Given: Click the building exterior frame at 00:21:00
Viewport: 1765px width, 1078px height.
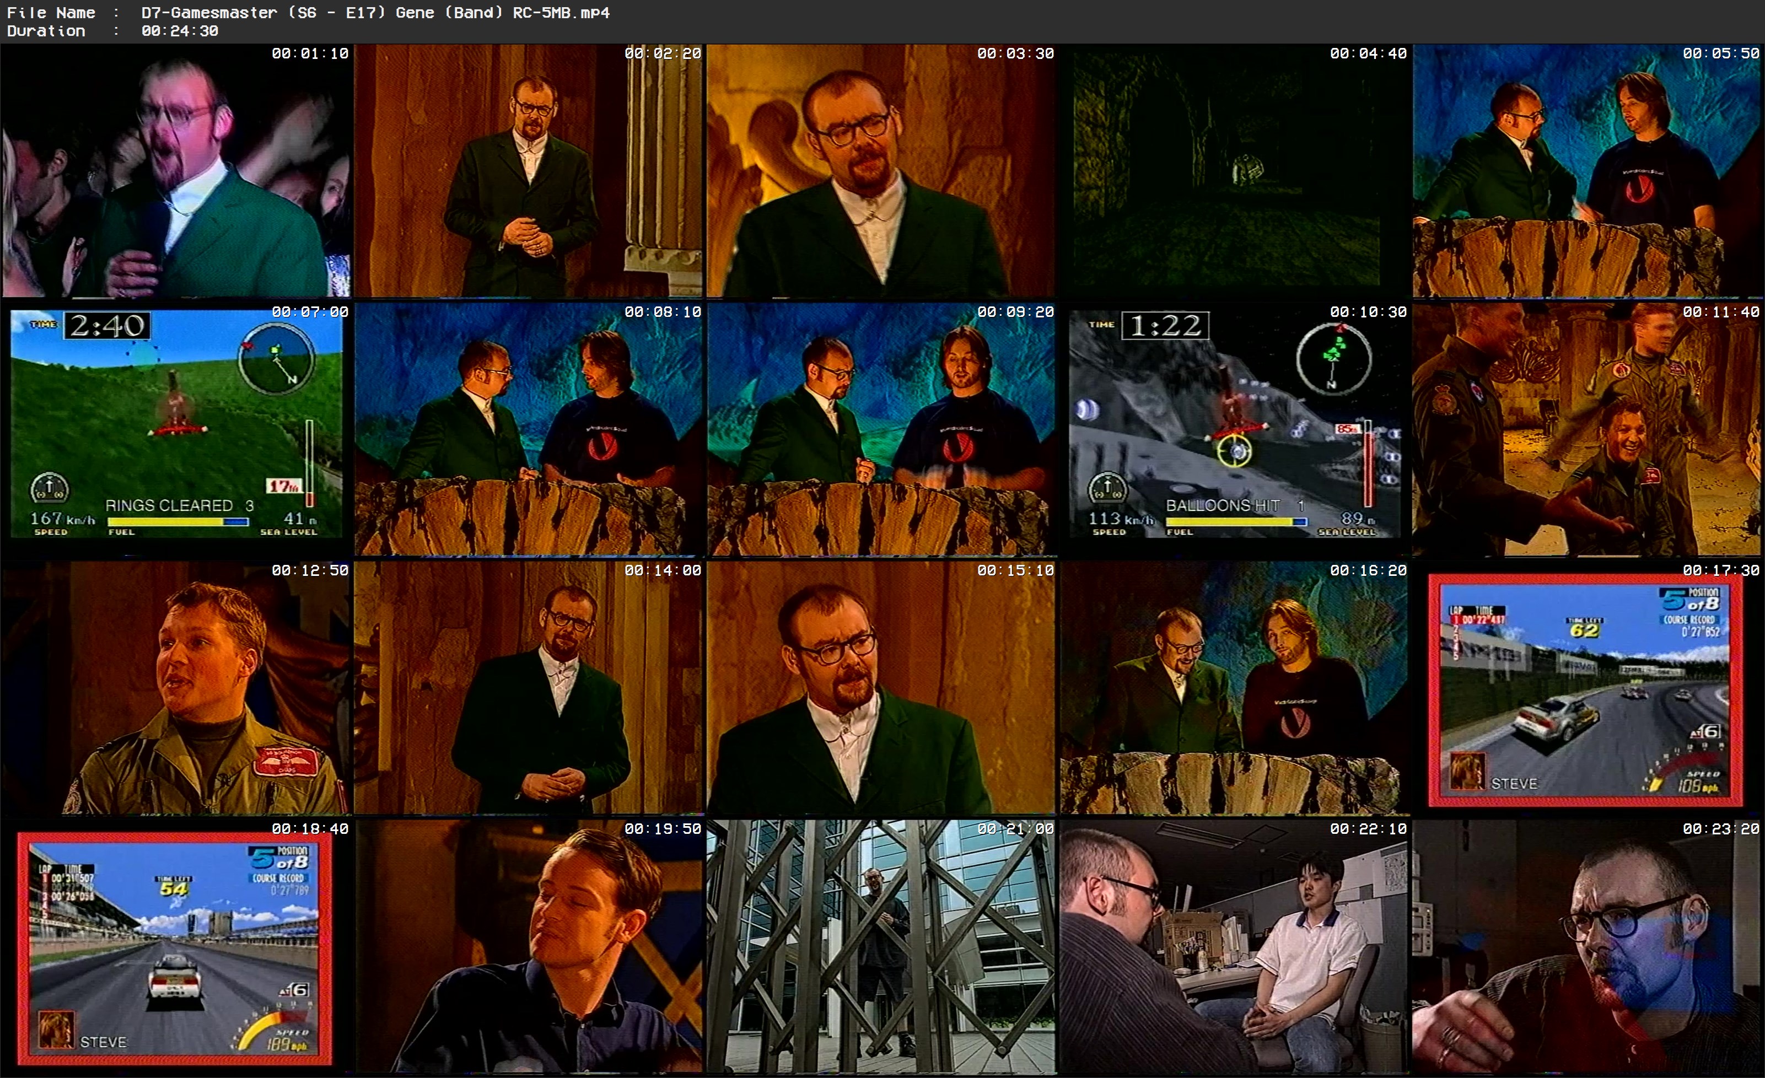Looking at the screenshot, I should 881,947.
